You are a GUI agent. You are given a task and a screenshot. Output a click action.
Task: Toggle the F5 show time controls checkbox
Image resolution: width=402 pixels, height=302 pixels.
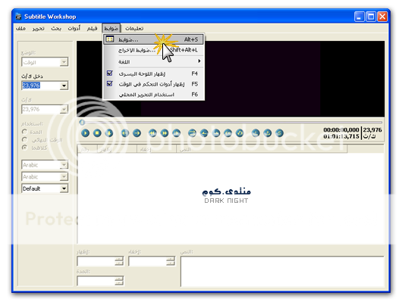(x=110, y=84)
